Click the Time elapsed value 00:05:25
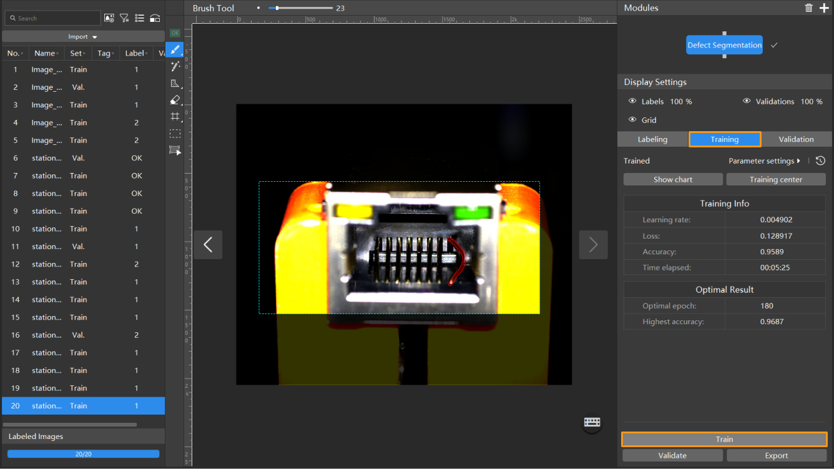Image resolution: width=834 pixels, height=469 pixels. click(x=775, y=267)
